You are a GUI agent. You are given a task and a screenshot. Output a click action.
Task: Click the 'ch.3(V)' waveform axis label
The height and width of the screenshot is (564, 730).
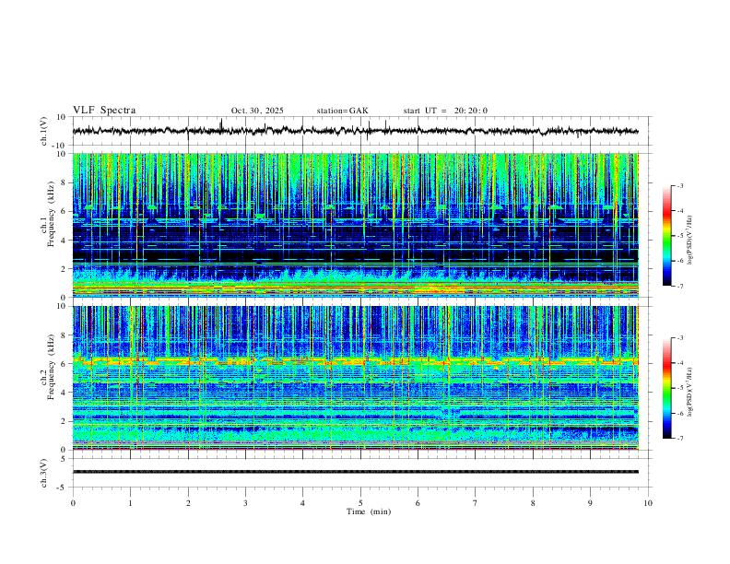point(44,473)
